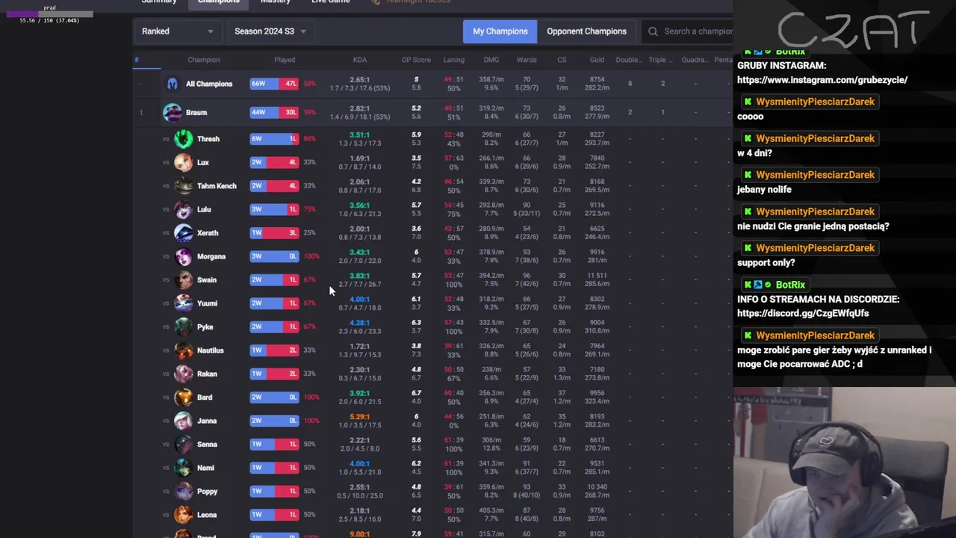
Task: Sort by the OP Score column
Action: tap(416, 60)
